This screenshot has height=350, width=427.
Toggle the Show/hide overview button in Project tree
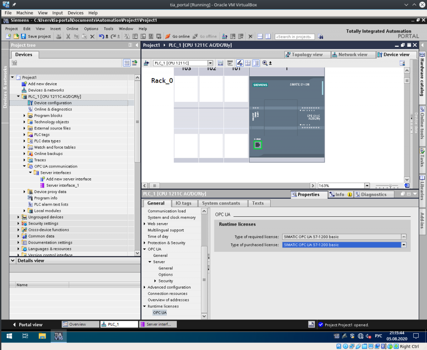click(127, 63)
